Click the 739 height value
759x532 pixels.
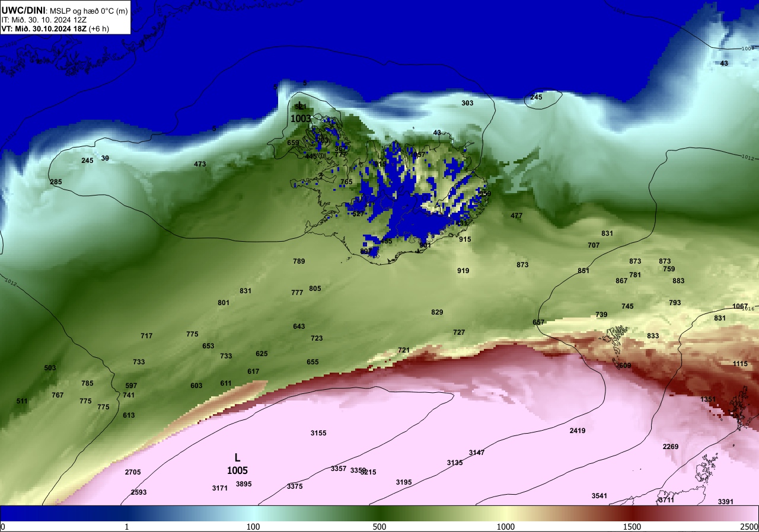coord(601,315)
